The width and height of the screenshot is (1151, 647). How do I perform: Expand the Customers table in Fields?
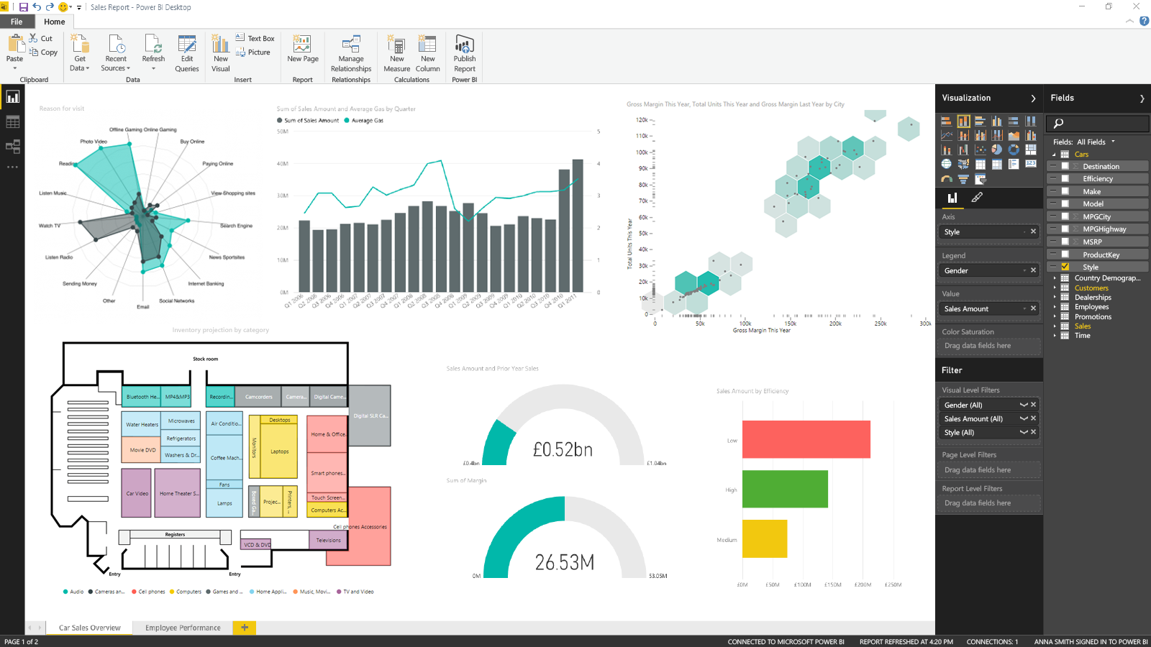pos(1055,288)
